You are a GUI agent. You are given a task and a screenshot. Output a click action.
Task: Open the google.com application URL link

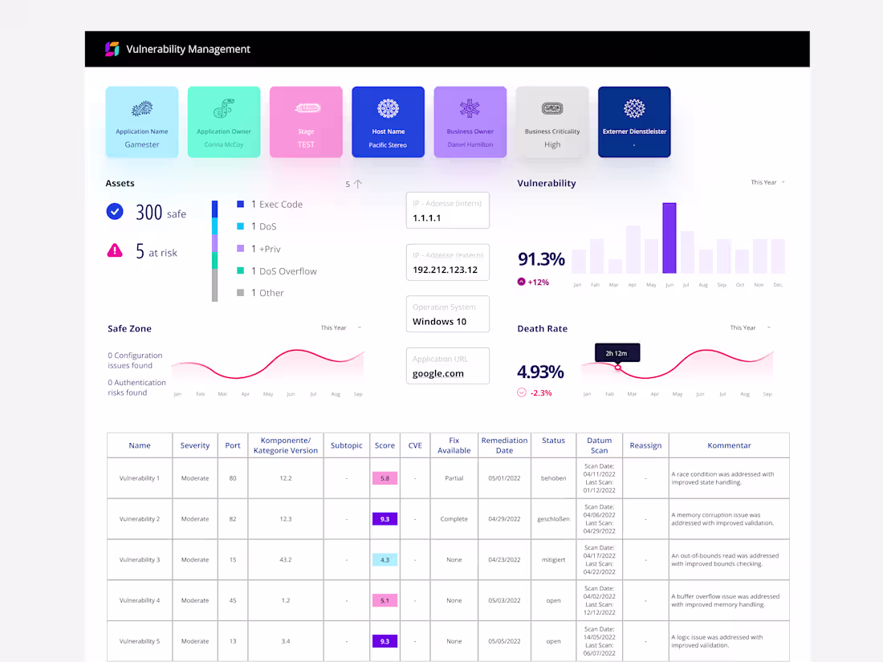(x=437, y=373)
